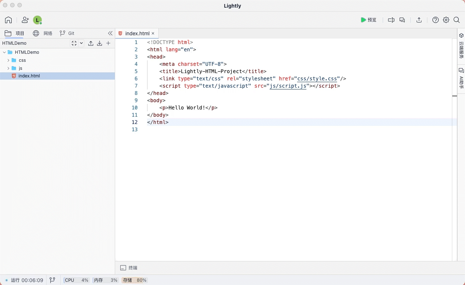This screenshot has width=465, height=285.
Task: Expand the css folder
Action: coord(8,60)
